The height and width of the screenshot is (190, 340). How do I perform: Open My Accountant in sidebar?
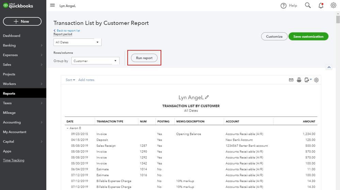15,132
